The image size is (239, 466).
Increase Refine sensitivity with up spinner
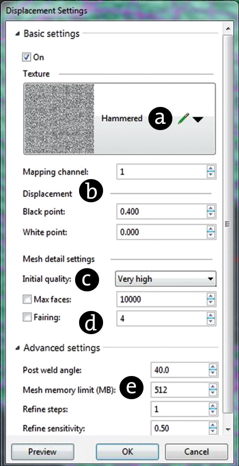coord(213,425)
